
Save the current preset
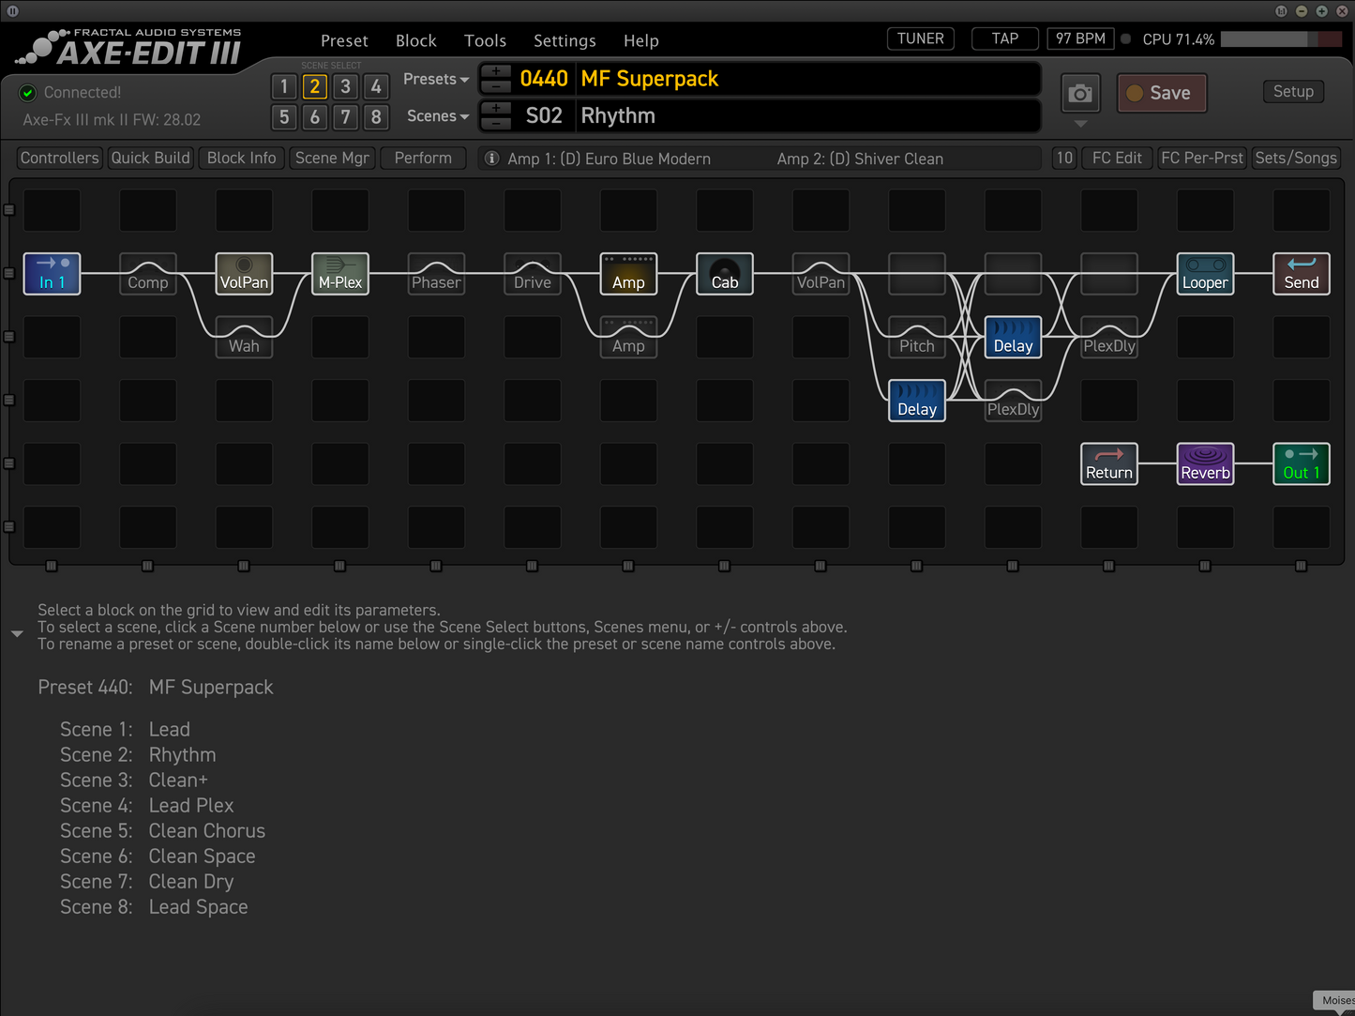(1162, 93)
